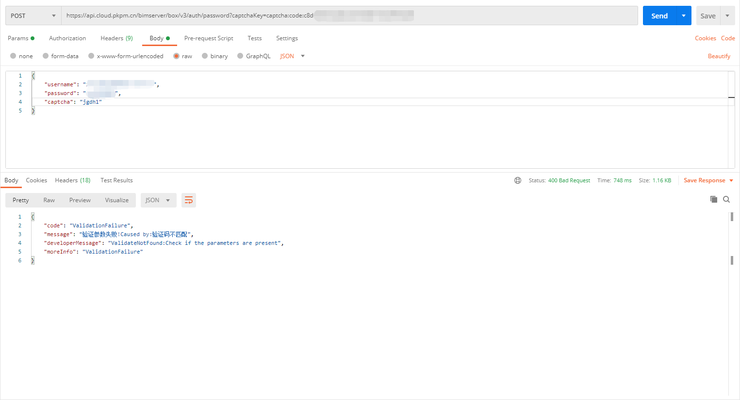Expand the Send button dropdown arrow

pyautogui.click(x=683, y=16)
